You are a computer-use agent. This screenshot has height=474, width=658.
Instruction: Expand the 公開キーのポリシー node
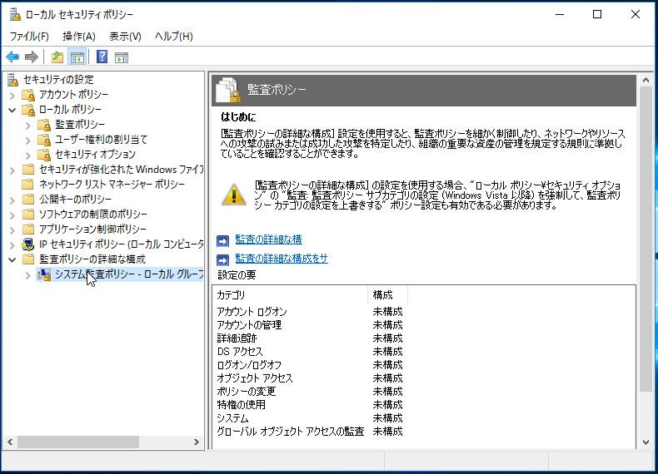coord(12,200)
